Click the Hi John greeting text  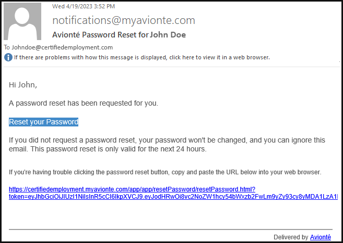pyautogui.click(x=23, y=85)
